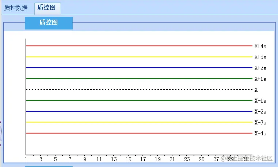Switch to the 质控数据 tab
This screenshot has height=167, width=278.
(x=16, y=8)
